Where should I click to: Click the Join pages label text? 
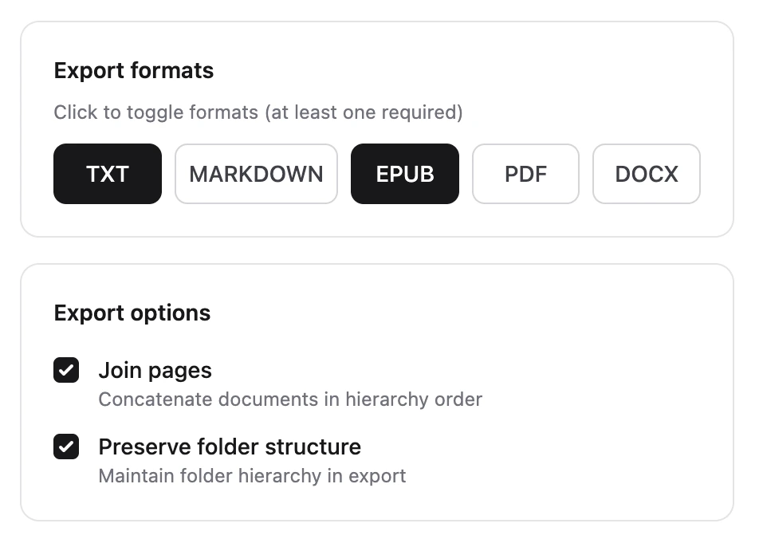[155, 370]
